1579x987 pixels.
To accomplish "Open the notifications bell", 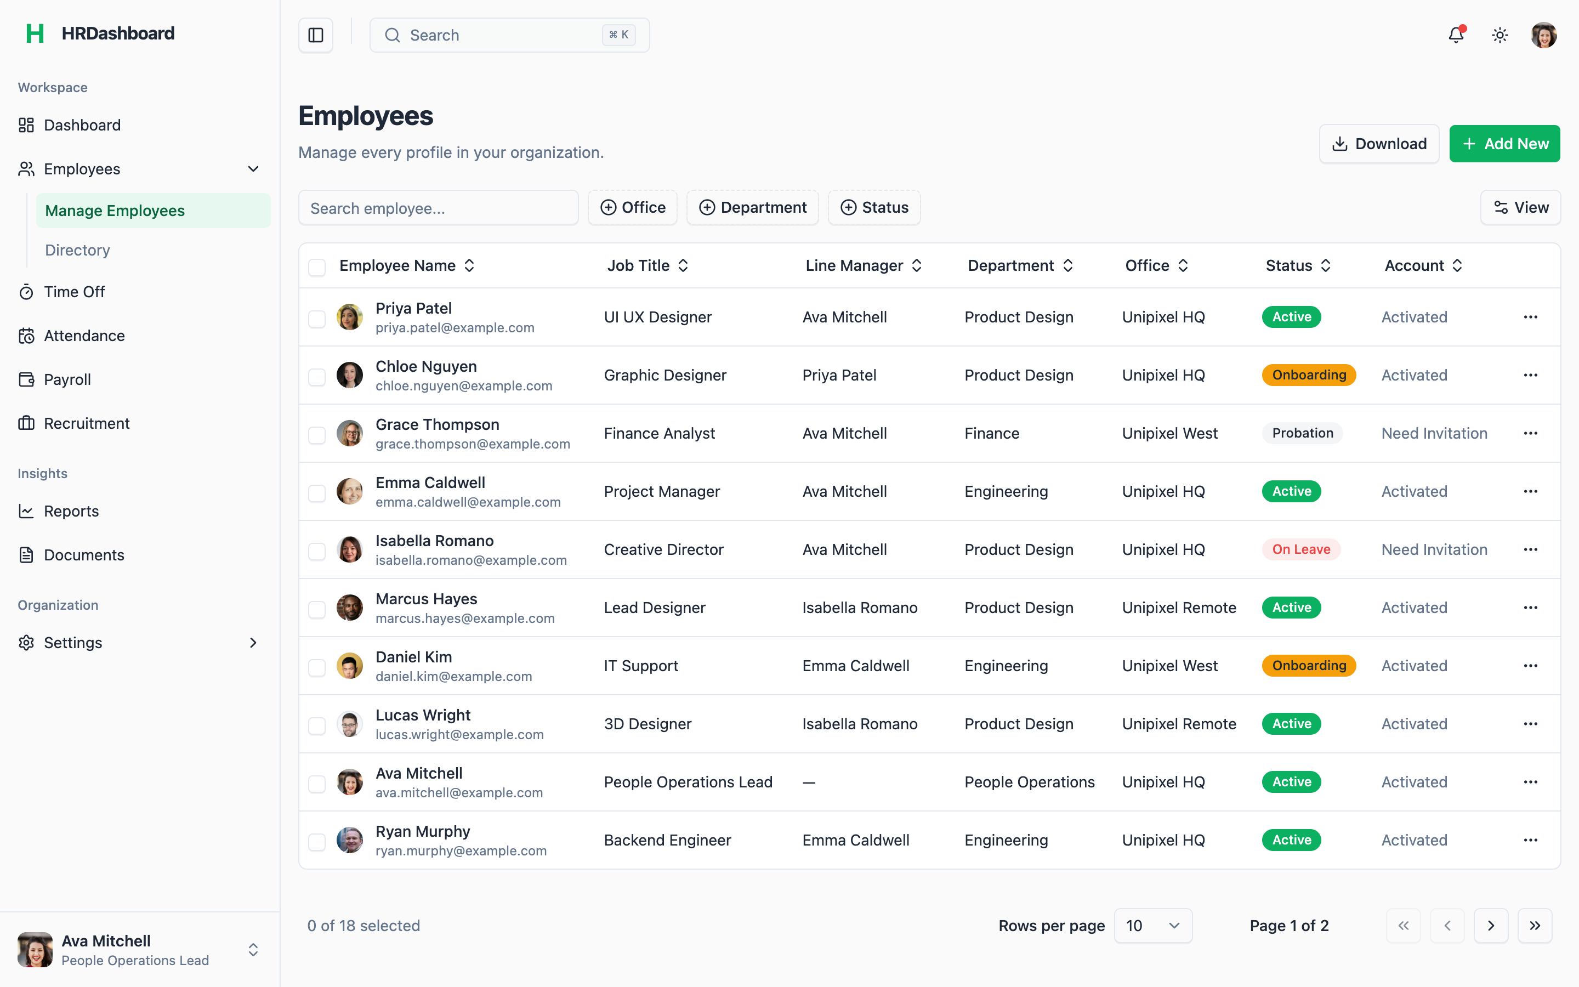I will (1456, 35).
